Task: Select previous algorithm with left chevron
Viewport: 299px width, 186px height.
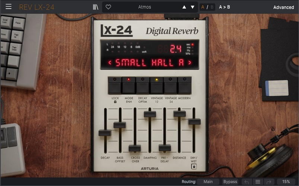Action: click(x=110, y=62)
